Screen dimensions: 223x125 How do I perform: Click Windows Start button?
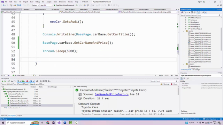[3, 123]
